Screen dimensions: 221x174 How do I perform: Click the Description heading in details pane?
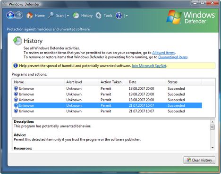pos(24,121)
